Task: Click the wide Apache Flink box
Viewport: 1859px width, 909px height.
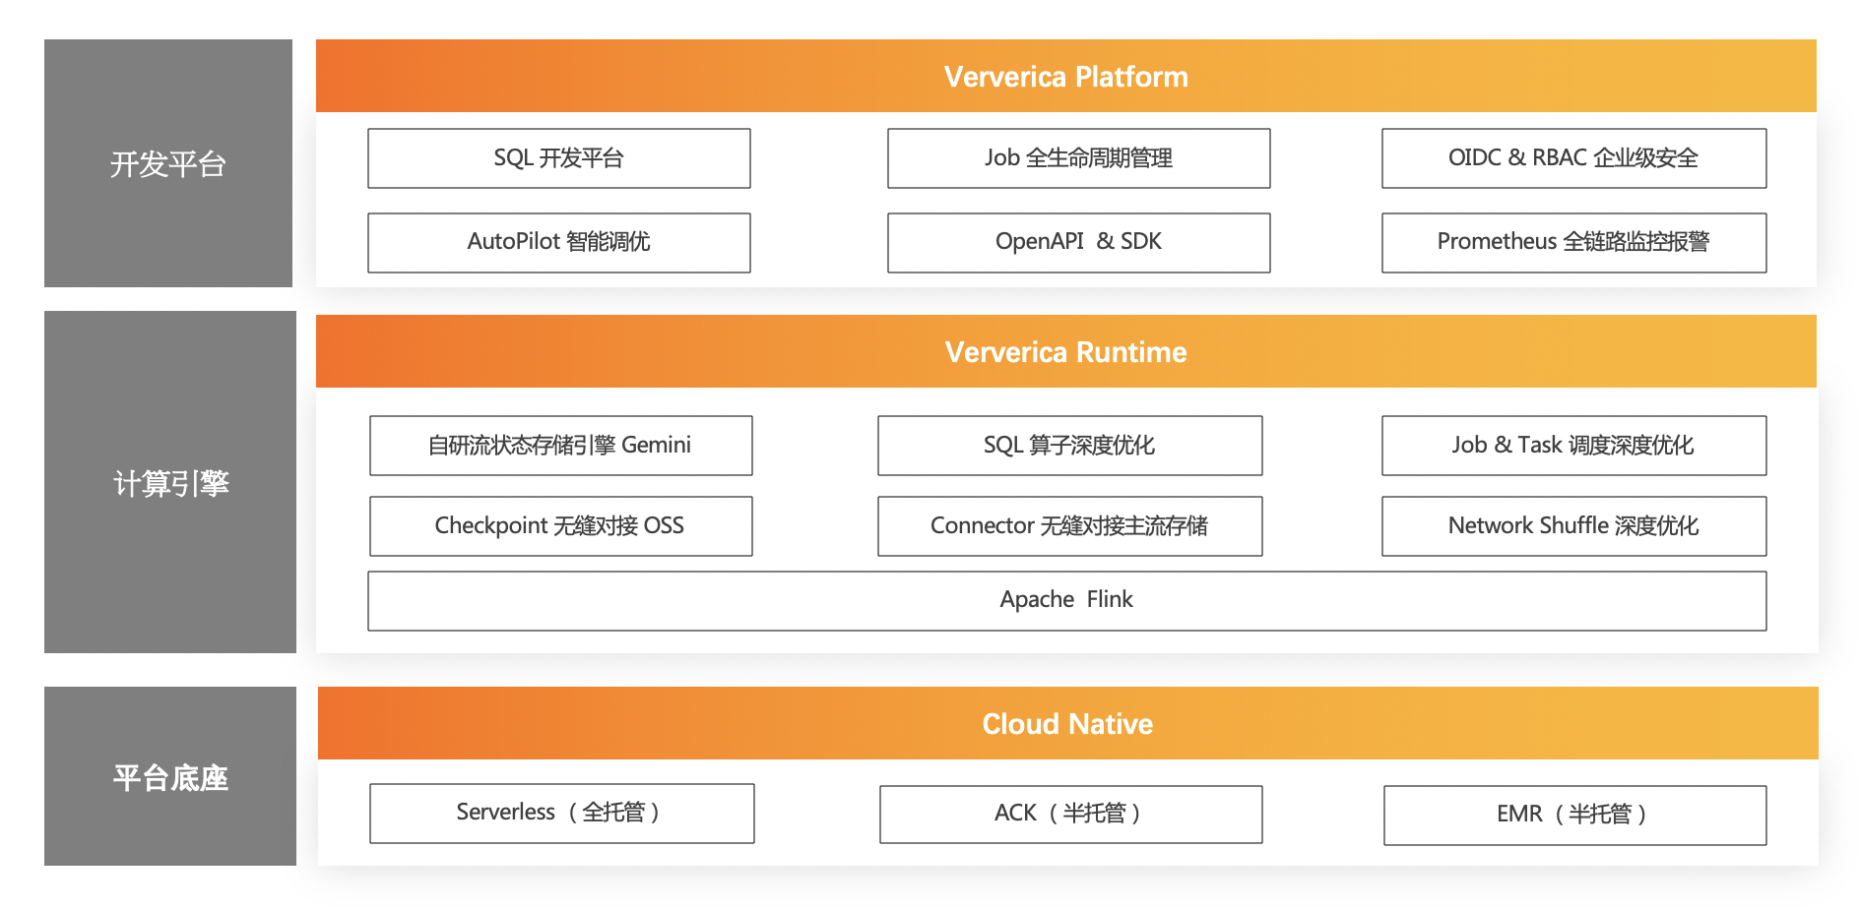Action: coord(1067,601)
